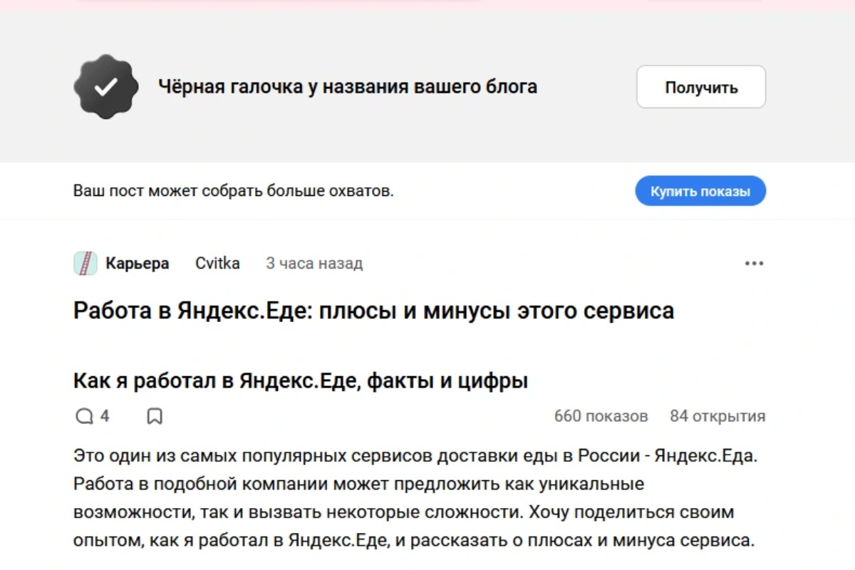Screen dimensions: 855x570
Task: Click the "3 часа назад" timestamp
Action: 314,264
